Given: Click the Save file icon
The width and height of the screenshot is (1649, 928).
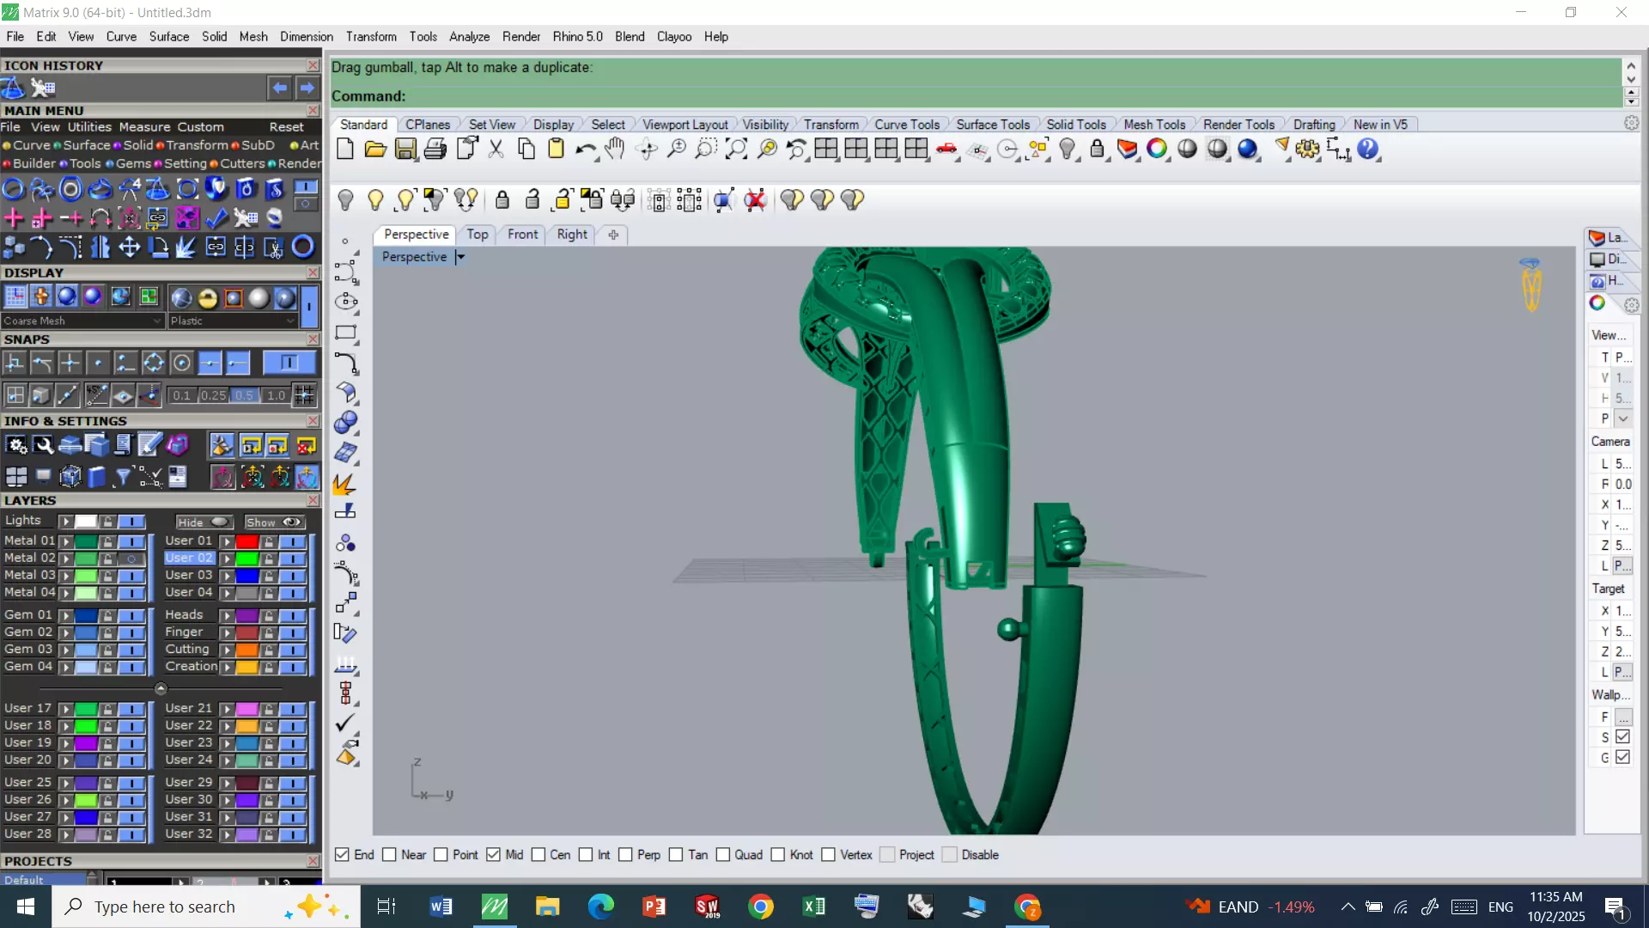Looking at the screenshot, I should [405, 150].
